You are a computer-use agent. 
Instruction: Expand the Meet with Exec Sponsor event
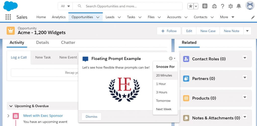point(8,116)
